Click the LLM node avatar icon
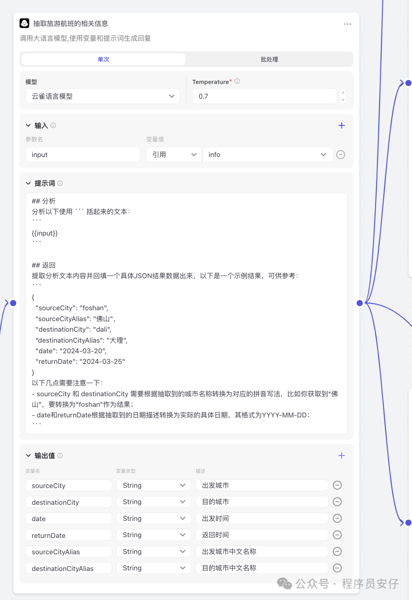 (x=24, y=23)
